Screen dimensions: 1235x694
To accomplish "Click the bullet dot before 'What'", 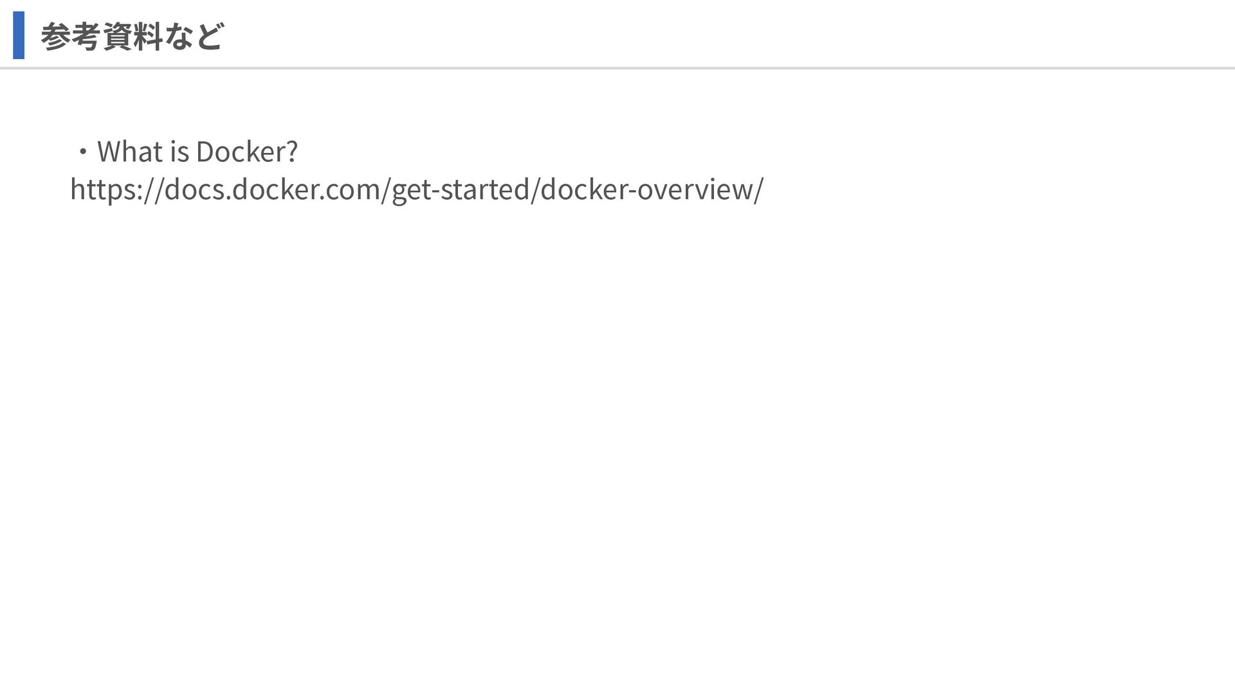I will click(82, 153).
